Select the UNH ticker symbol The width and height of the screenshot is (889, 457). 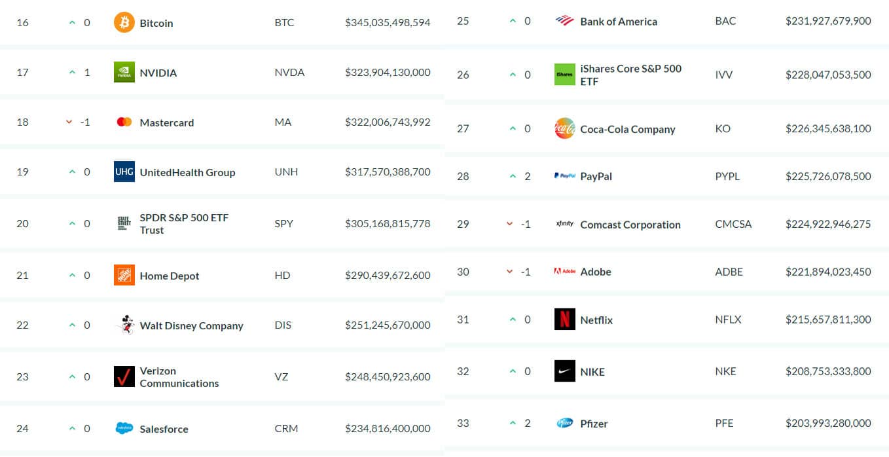click(286, 172)
